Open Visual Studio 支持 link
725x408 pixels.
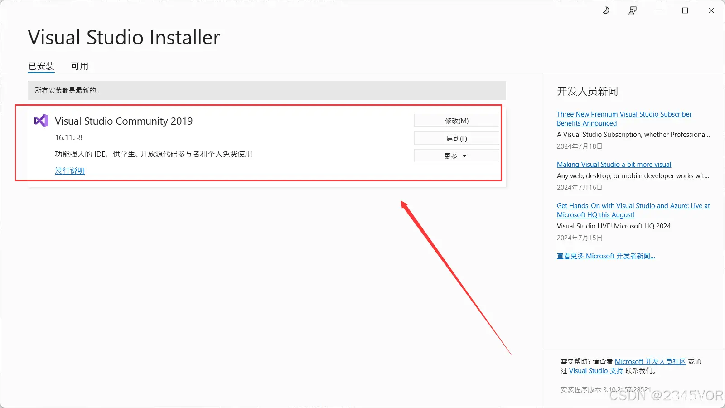(x=596, y=371)
